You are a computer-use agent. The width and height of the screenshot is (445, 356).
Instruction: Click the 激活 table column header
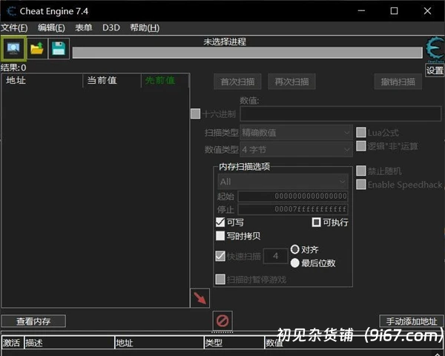click(x=12, y=343)
